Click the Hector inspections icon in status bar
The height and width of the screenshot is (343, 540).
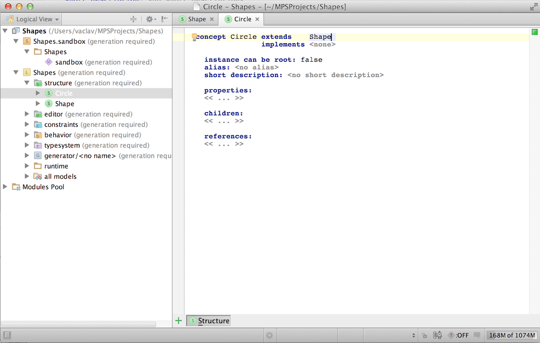click(x=436, y=335)
